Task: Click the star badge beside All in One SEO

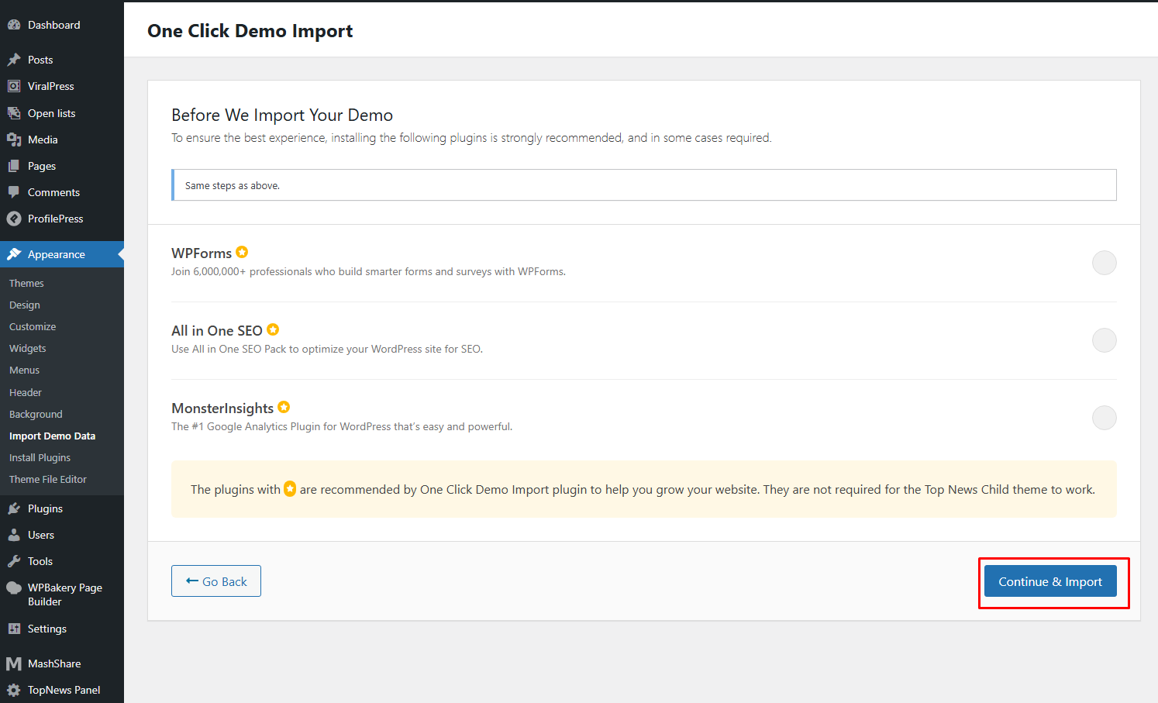Action: pos(273,329)
